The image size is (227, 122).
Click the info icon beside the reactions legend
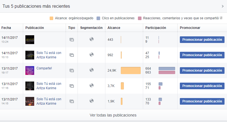pos(221,18)
